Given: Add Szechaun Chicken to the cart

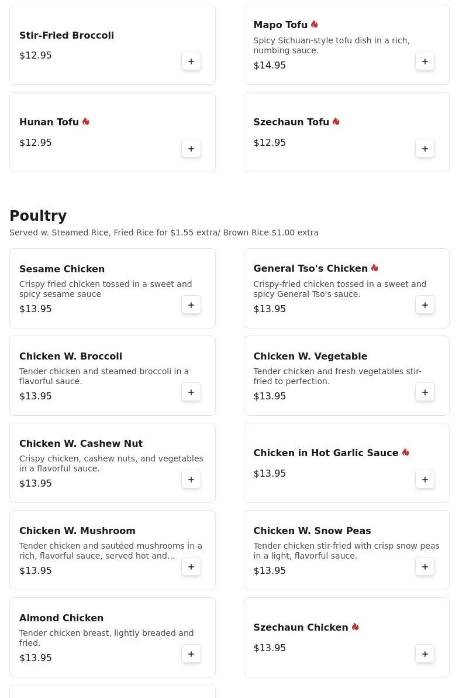Looking at the screenshot, I should (x=425, y=654).
